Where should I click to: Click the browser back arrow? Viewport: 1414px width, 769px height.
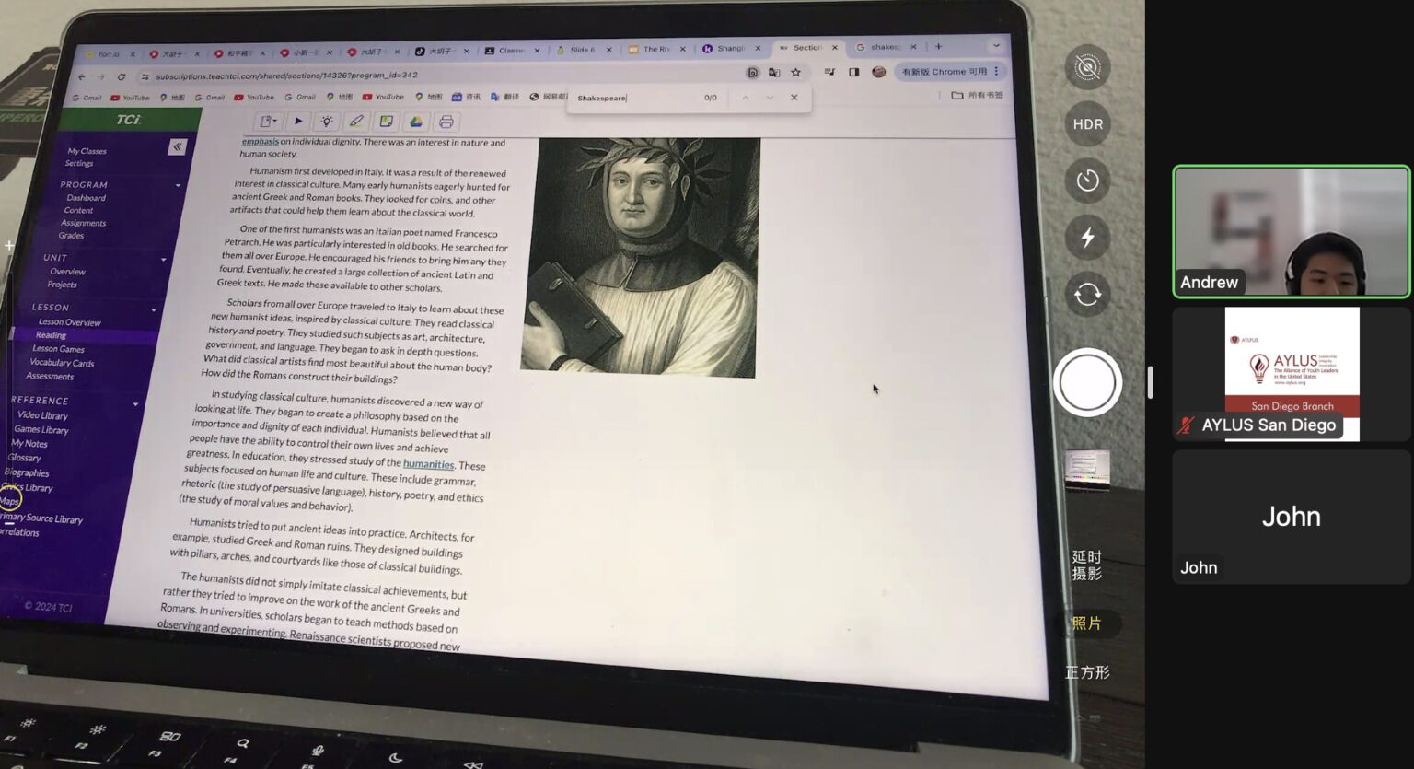82,76
